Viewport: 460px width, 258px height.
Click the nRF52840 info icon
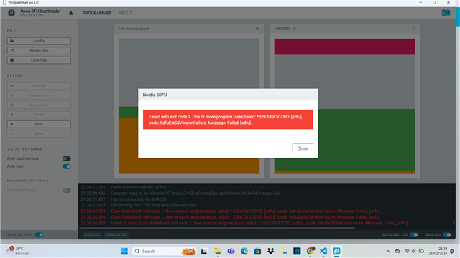(x=294, y=29)
